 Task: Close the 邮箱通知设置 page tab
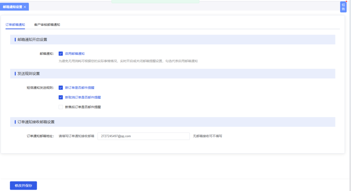(x=25, y=7)
